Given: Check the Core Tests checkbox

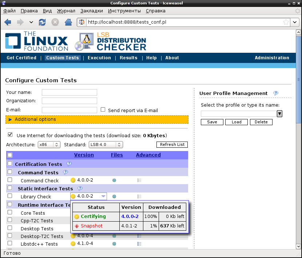Looking at the screenshot, I should click(x=10, y=212).
